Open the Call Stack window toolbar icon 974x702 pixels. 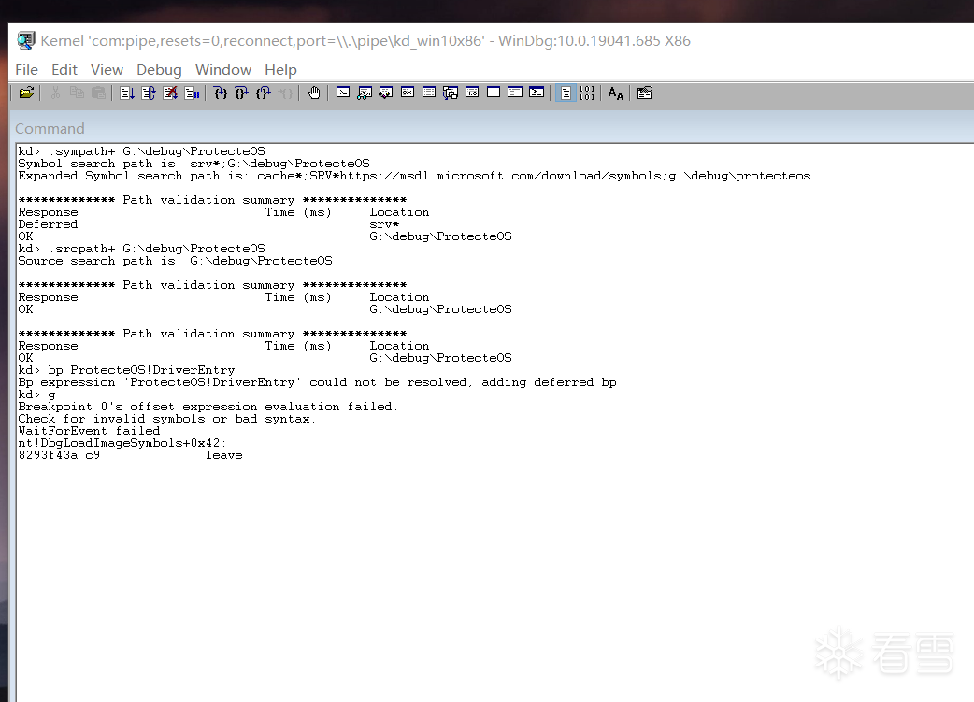[451, 93]
